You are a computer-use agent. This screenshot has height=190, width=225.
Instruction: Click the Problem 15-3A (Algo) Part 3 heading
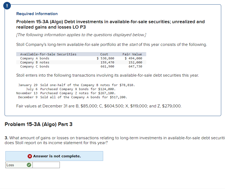(38, 124)
